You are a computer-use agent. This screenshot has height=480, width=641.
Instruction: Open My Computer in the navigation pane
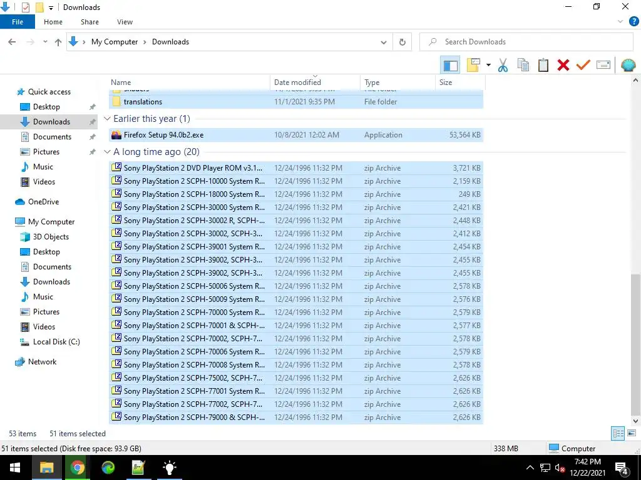tap(51, 222)
